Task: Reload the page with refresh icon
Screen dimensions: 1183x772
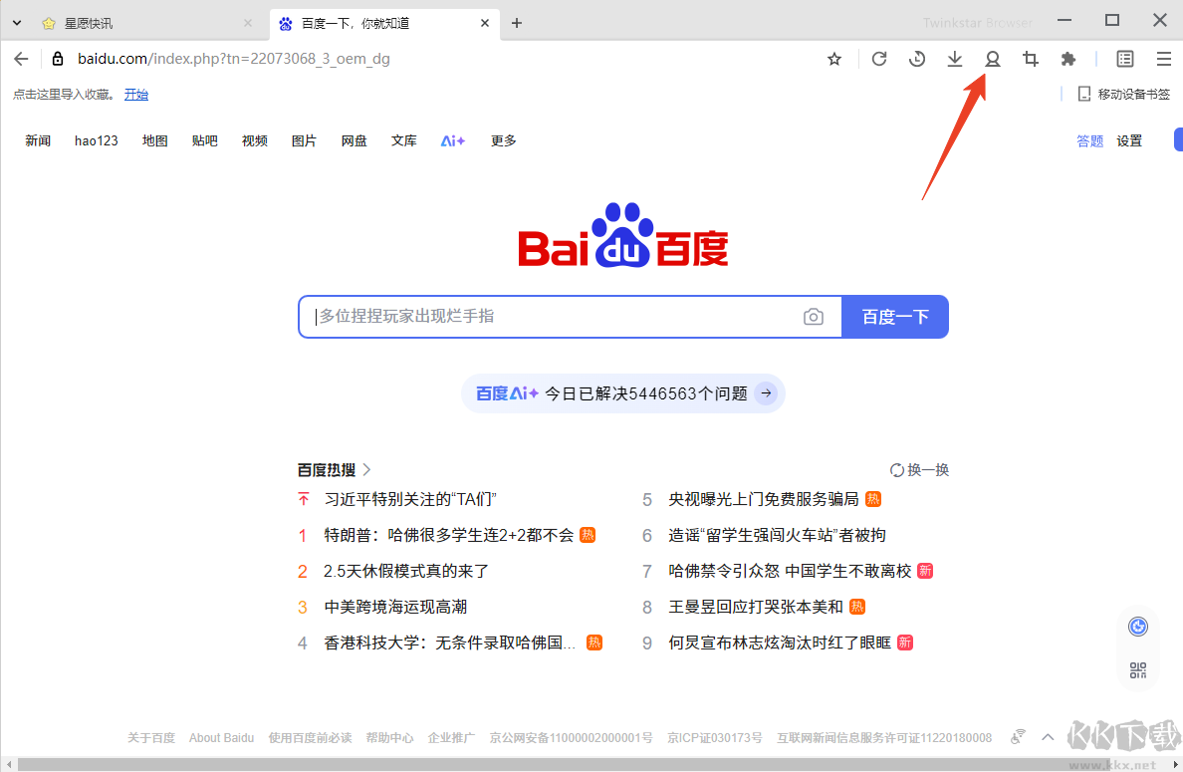Action: click(x=879, y=59)
